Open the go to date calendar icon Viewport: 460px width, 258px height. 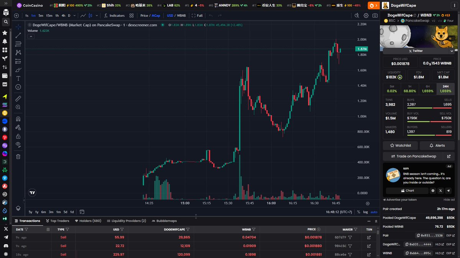[x=82, y=212]
